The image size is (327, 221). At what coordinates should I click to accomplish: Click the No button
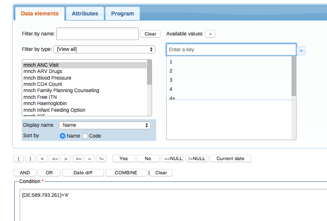148,158
